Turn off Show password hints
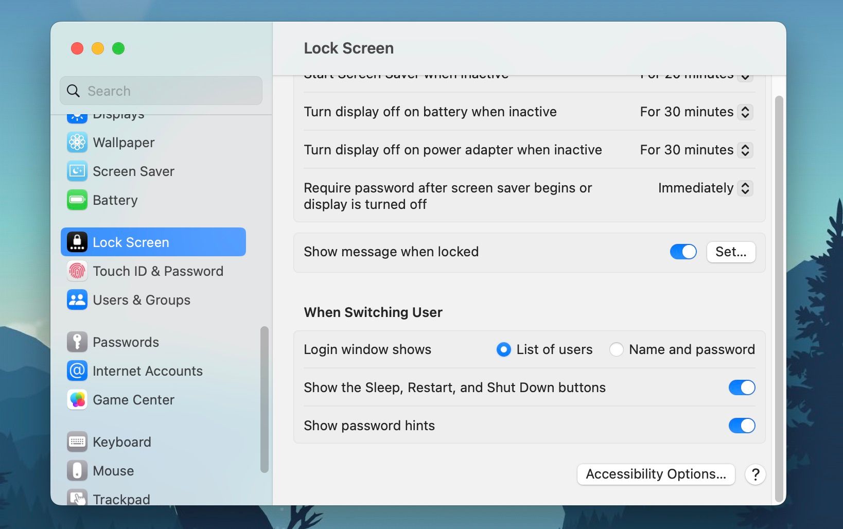 click(742, 426)
